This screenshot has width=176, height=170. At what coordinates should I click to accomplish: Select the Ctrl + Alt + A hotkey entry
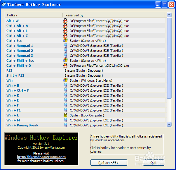click(x=17, y=26)
